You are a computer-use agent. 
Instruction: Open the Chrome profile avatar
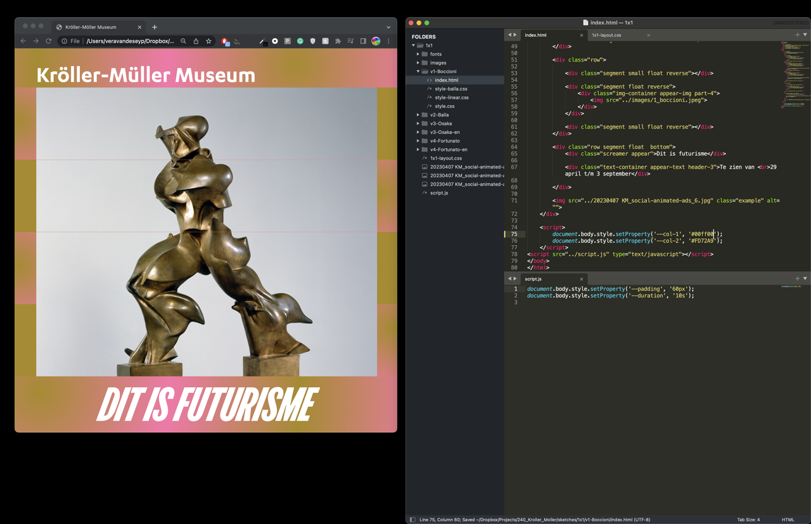376,41
